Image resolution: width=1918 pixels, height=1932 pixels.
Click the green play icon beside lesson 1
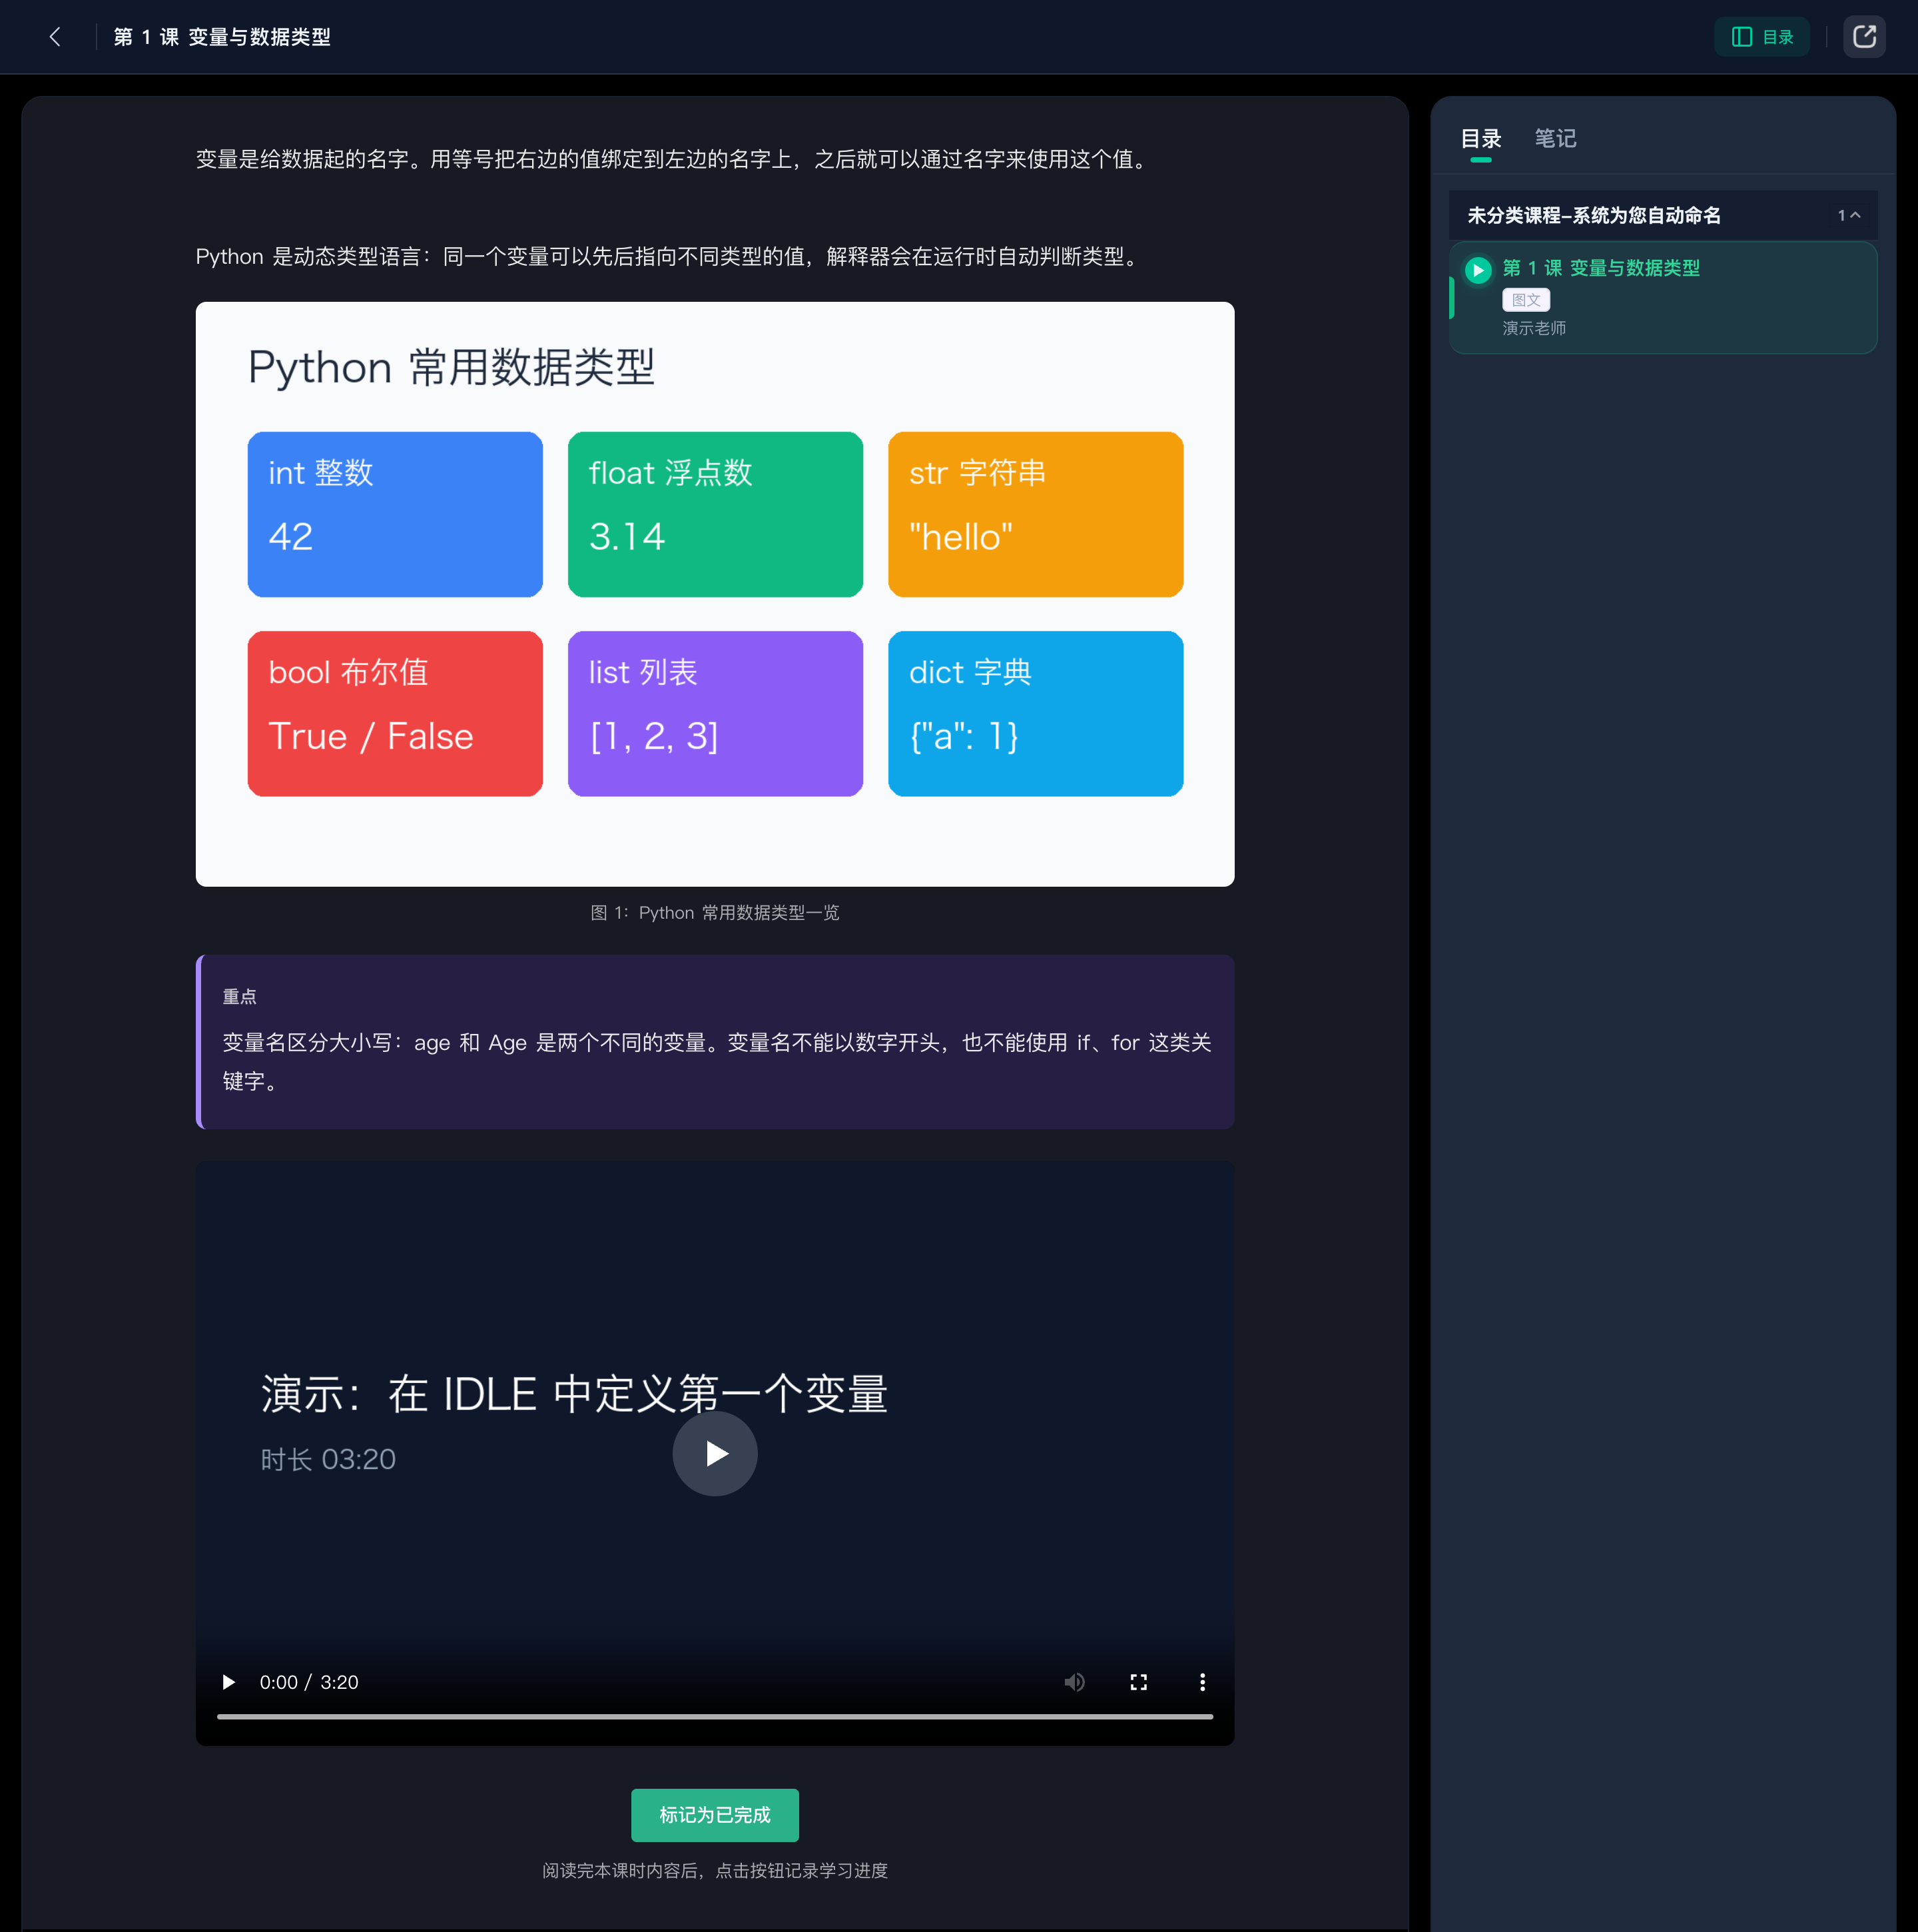click(1477, 269)
